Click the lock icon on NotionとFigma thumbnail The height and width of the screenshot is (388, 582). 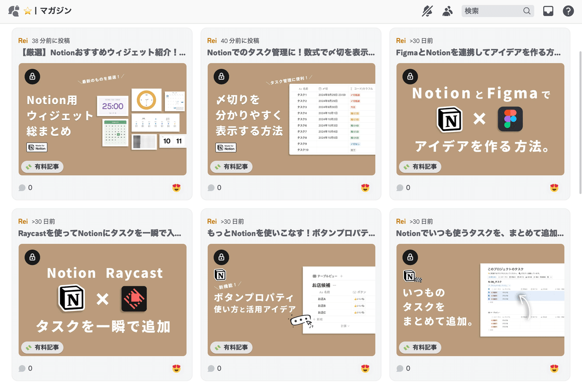pos(410,77)
